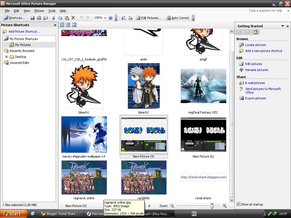Open the Picture menu
Screen dimensions: 291x218
(39, 11)
